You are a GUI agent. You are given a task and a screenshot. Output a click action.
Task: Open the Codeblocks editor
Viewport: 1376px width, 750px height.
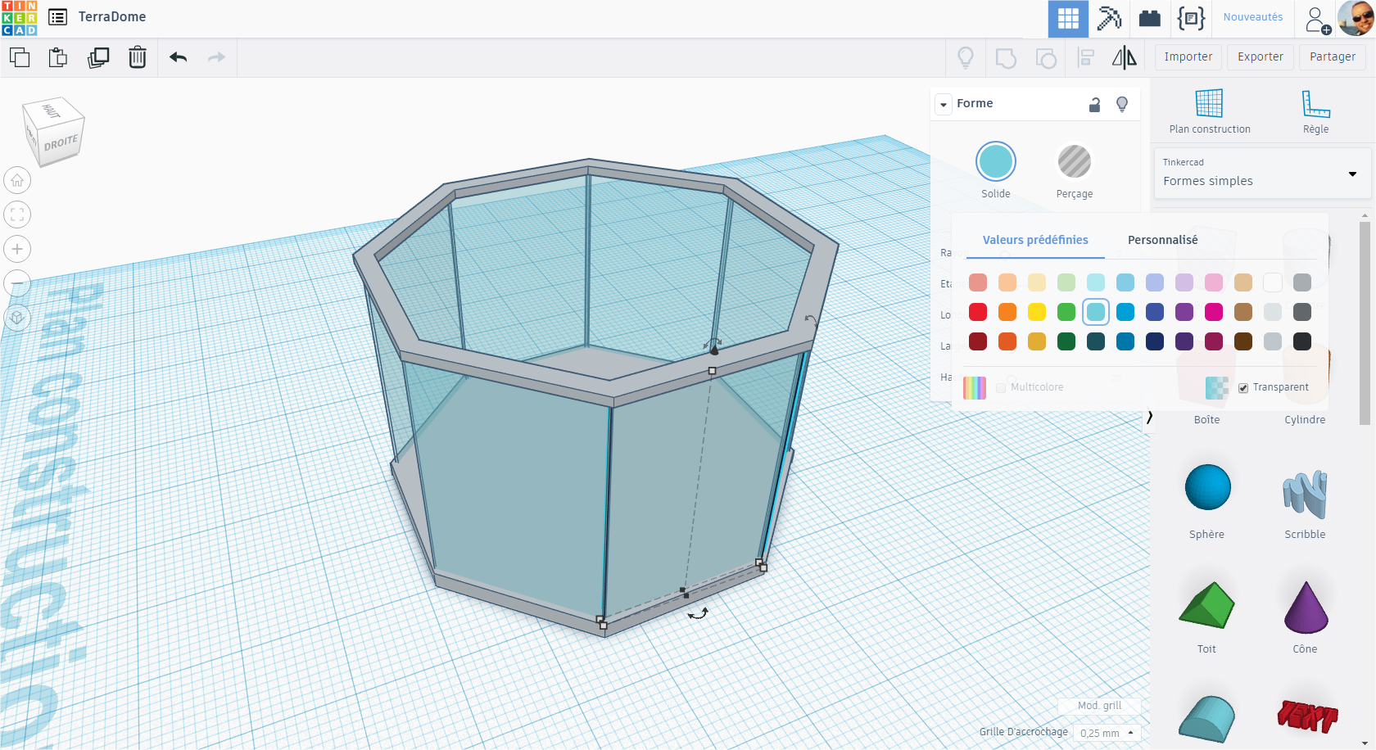1191,18
